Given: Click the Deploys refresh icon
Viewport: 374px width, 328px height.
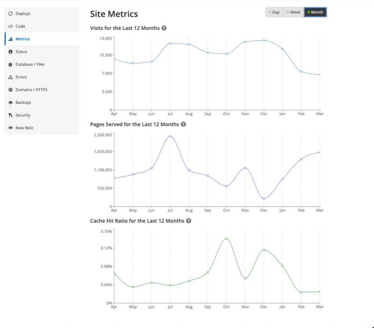Looking at the screenshot, I should [10, 13].
